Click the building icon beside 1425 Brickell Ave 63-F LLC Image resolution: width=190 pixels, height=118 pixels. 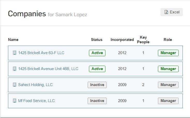(14, 53)
